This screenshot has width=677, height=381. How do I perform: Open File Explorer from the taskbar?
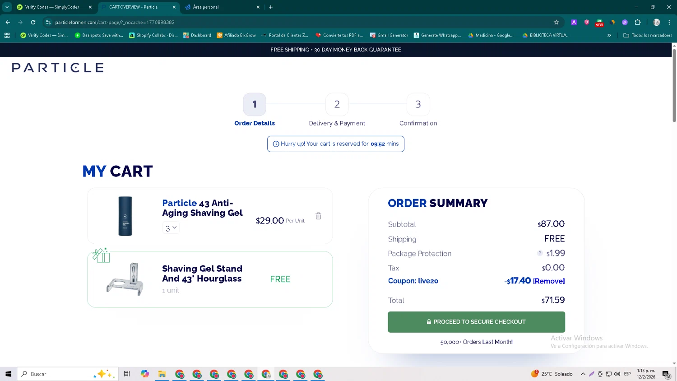[162, 374]
